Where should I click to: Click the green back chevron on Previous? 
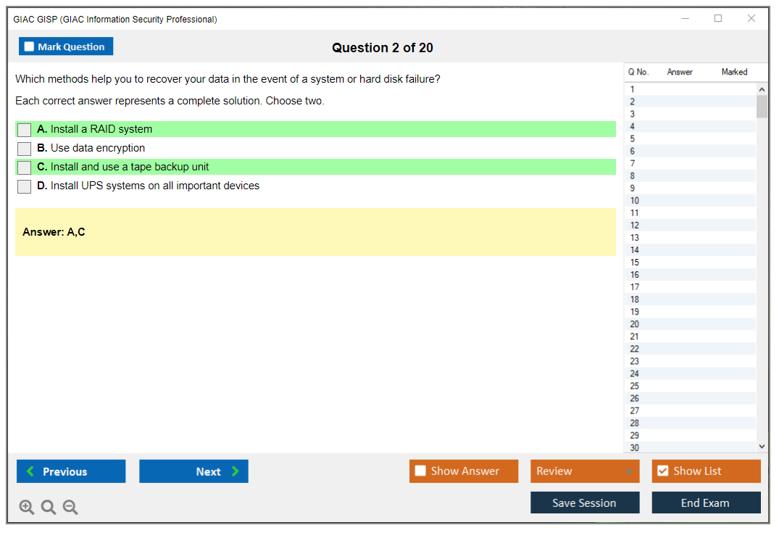(x=29, y=471)
